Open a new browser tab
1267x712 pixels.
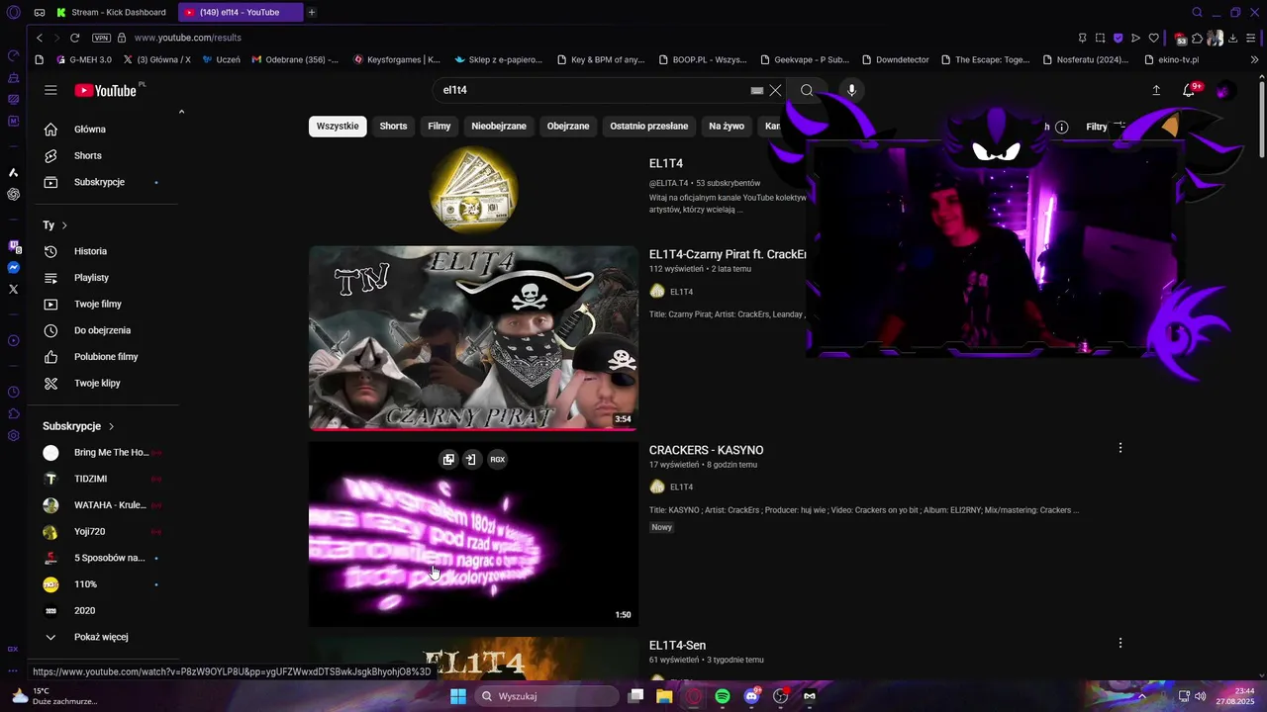click(311, 13)
